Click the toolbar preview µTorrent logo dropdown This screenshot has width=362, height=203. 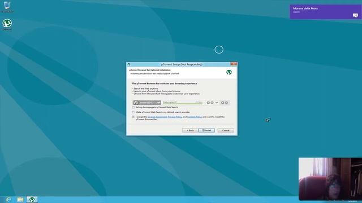147,103
